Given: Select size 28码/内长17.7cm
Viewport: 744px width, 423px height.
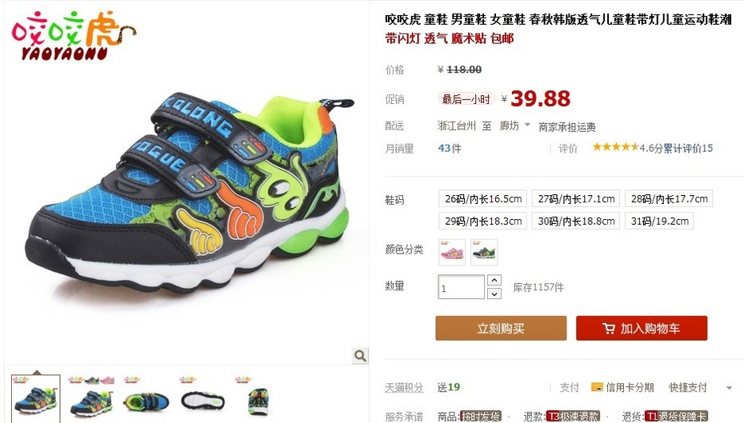Looking at the screenshot, I should (669, 198).
